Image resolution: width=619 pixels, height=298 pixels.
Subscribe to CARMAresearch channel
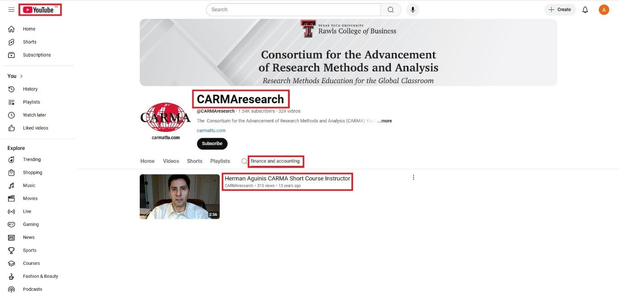tap(212, 144)
